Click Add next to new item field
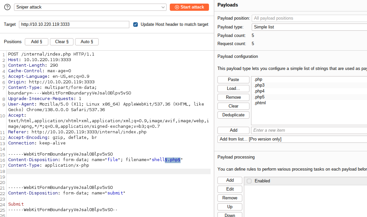This screenshot has width=367, height=217. (233, 130)
